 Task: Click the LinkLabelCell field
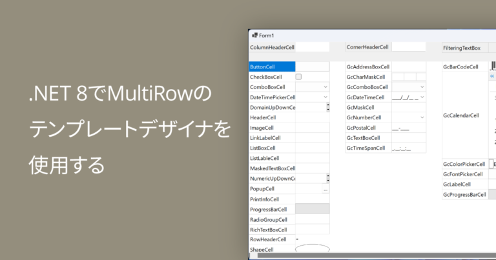tap(312, 137)
